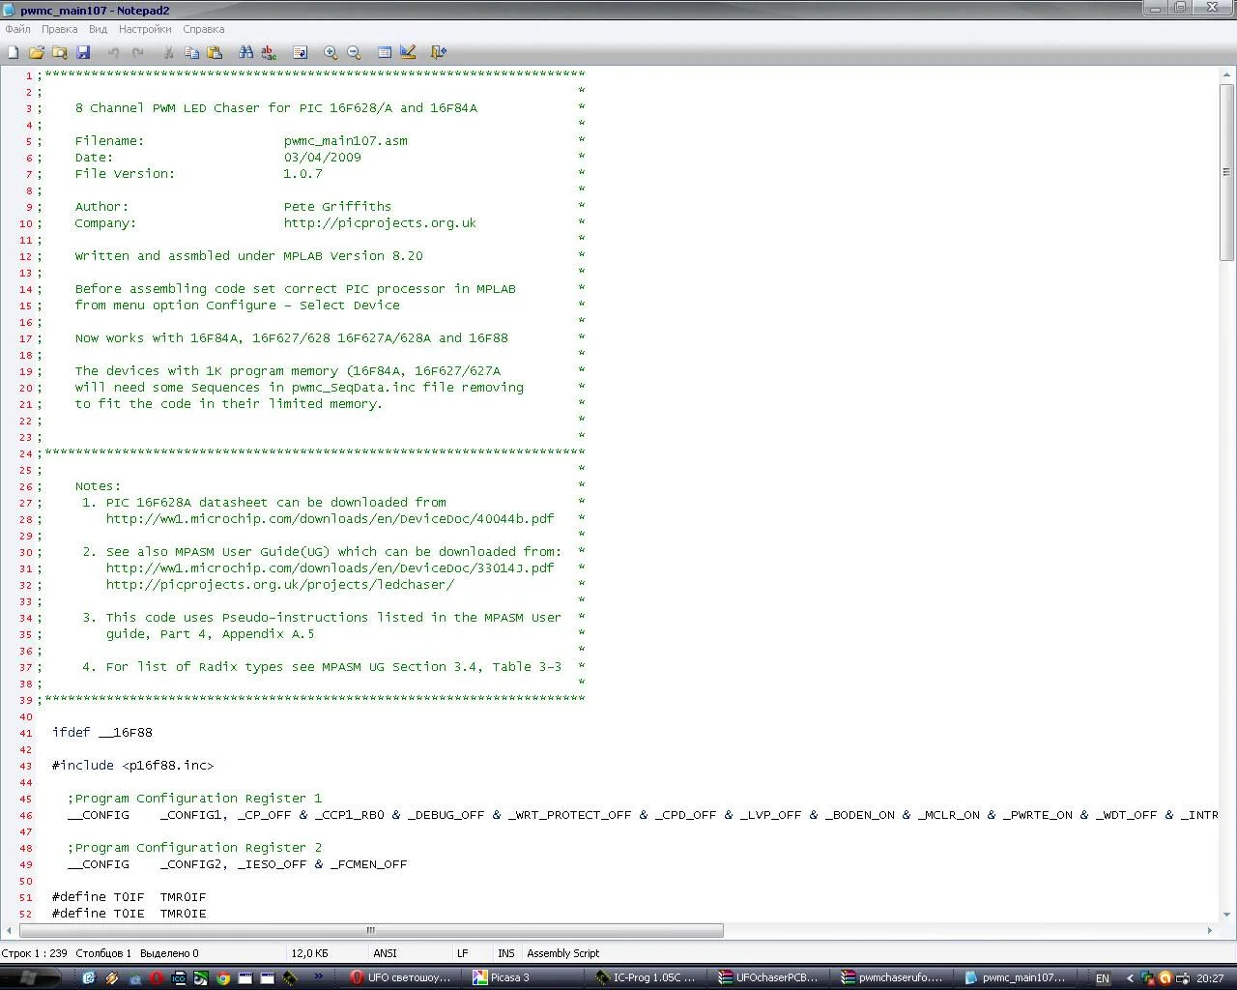Click the horizontal scrollbar left arrow
The image size is (1237, 990).
click(x=10, y=930)
